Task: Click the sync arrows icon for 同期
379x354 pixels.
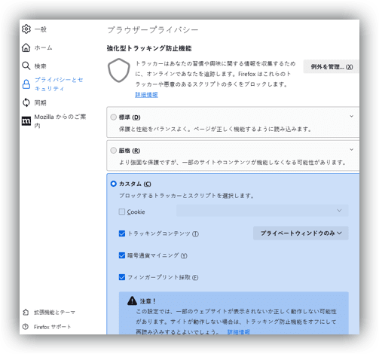Action: [x=26, y=102]
